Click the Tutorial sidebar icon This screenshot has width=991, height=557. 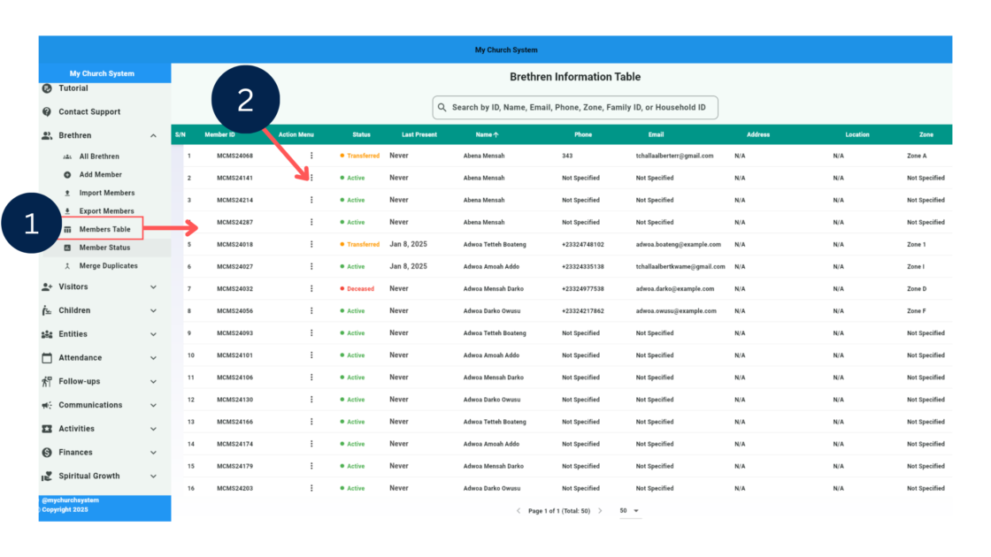[47, 88]
